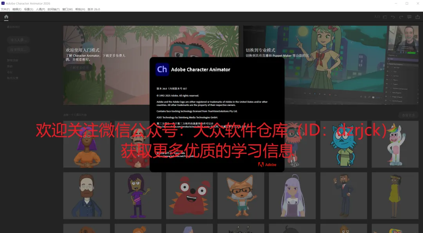
Task: Click the Adobe Character Animator title in the dialog
Action: click(201, 69)
